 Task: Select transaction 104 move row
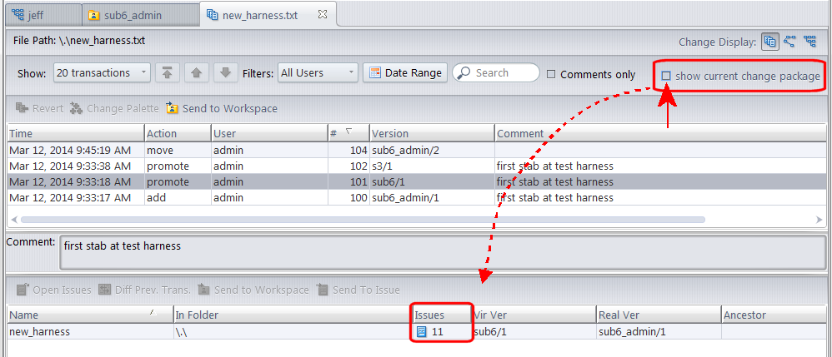(x=250, y=151)
